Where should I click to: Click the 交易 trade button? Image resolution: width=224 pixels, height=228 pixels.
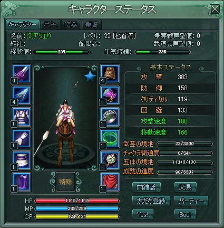coord(185,187)
